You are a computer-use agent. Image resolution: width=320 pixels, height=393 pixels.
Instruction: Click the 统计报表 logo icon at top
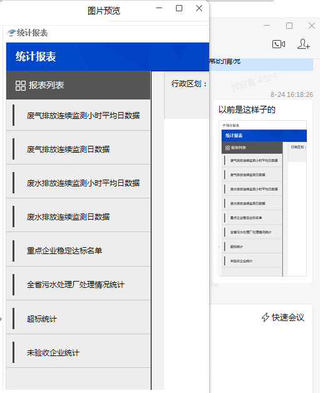point(11,33)
